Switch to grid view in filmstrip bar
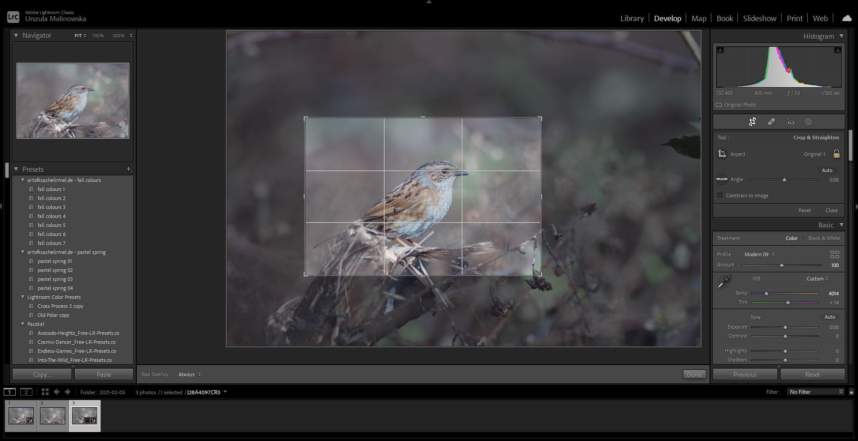This screenshot has width=858, height=441. pos(45,392)
